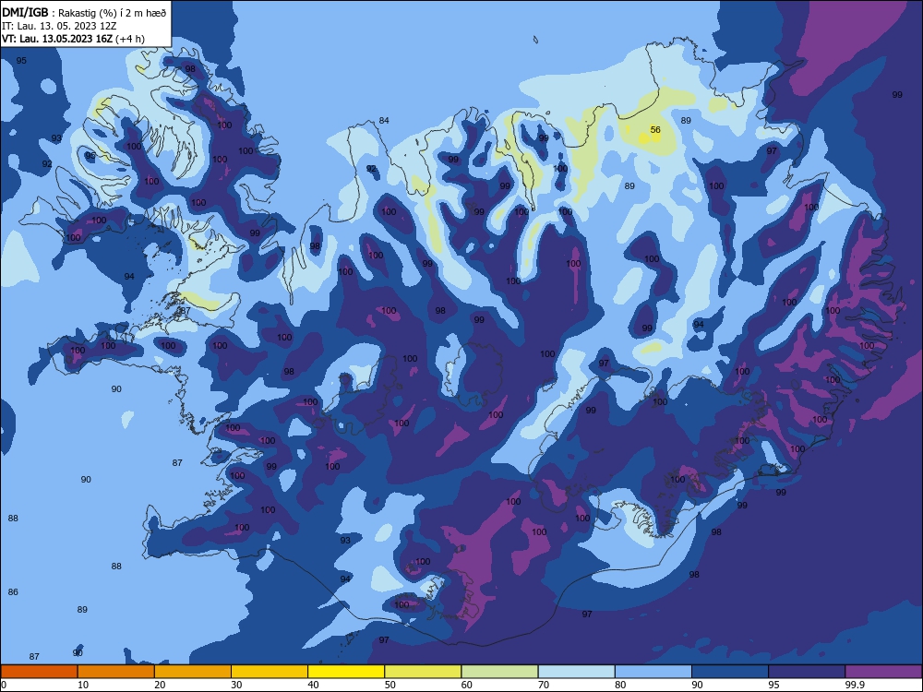The height and width of the screenshot is (692, 923).
Task: Click the 'VT: Lau. 13.05.2023 16Z (+4 h)' line
Action: click(73, 39)
